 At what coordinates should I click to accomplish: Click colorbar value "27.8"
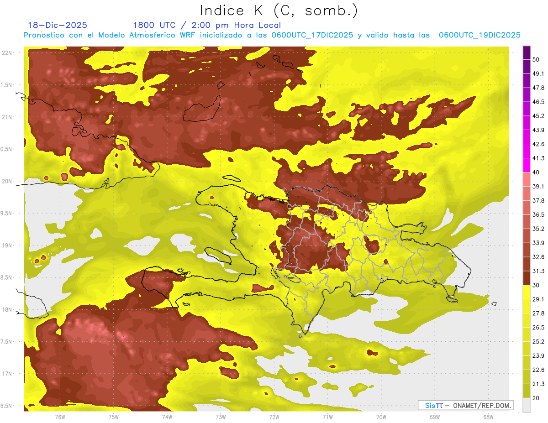pyautogui.click(x=538, y=313)
